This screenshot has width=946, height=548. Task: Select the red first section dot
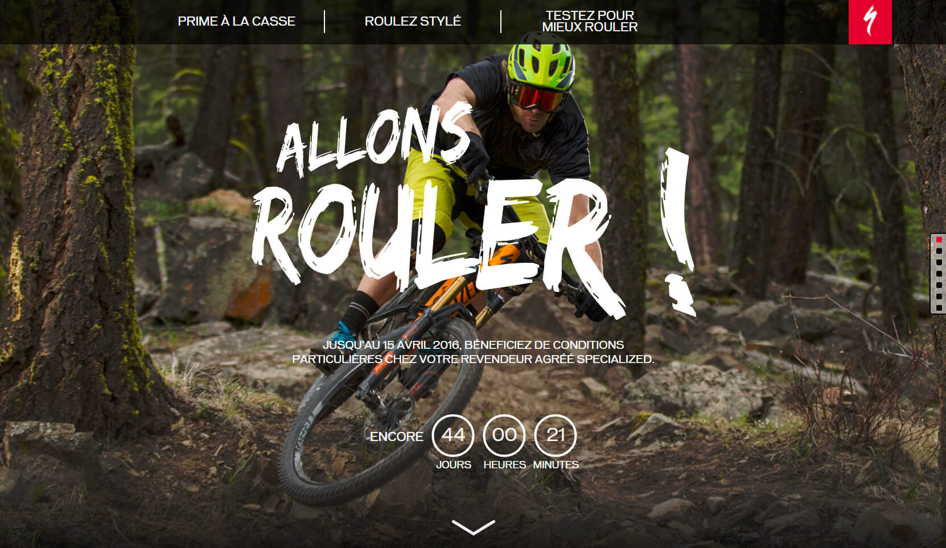tap(939, 240)
